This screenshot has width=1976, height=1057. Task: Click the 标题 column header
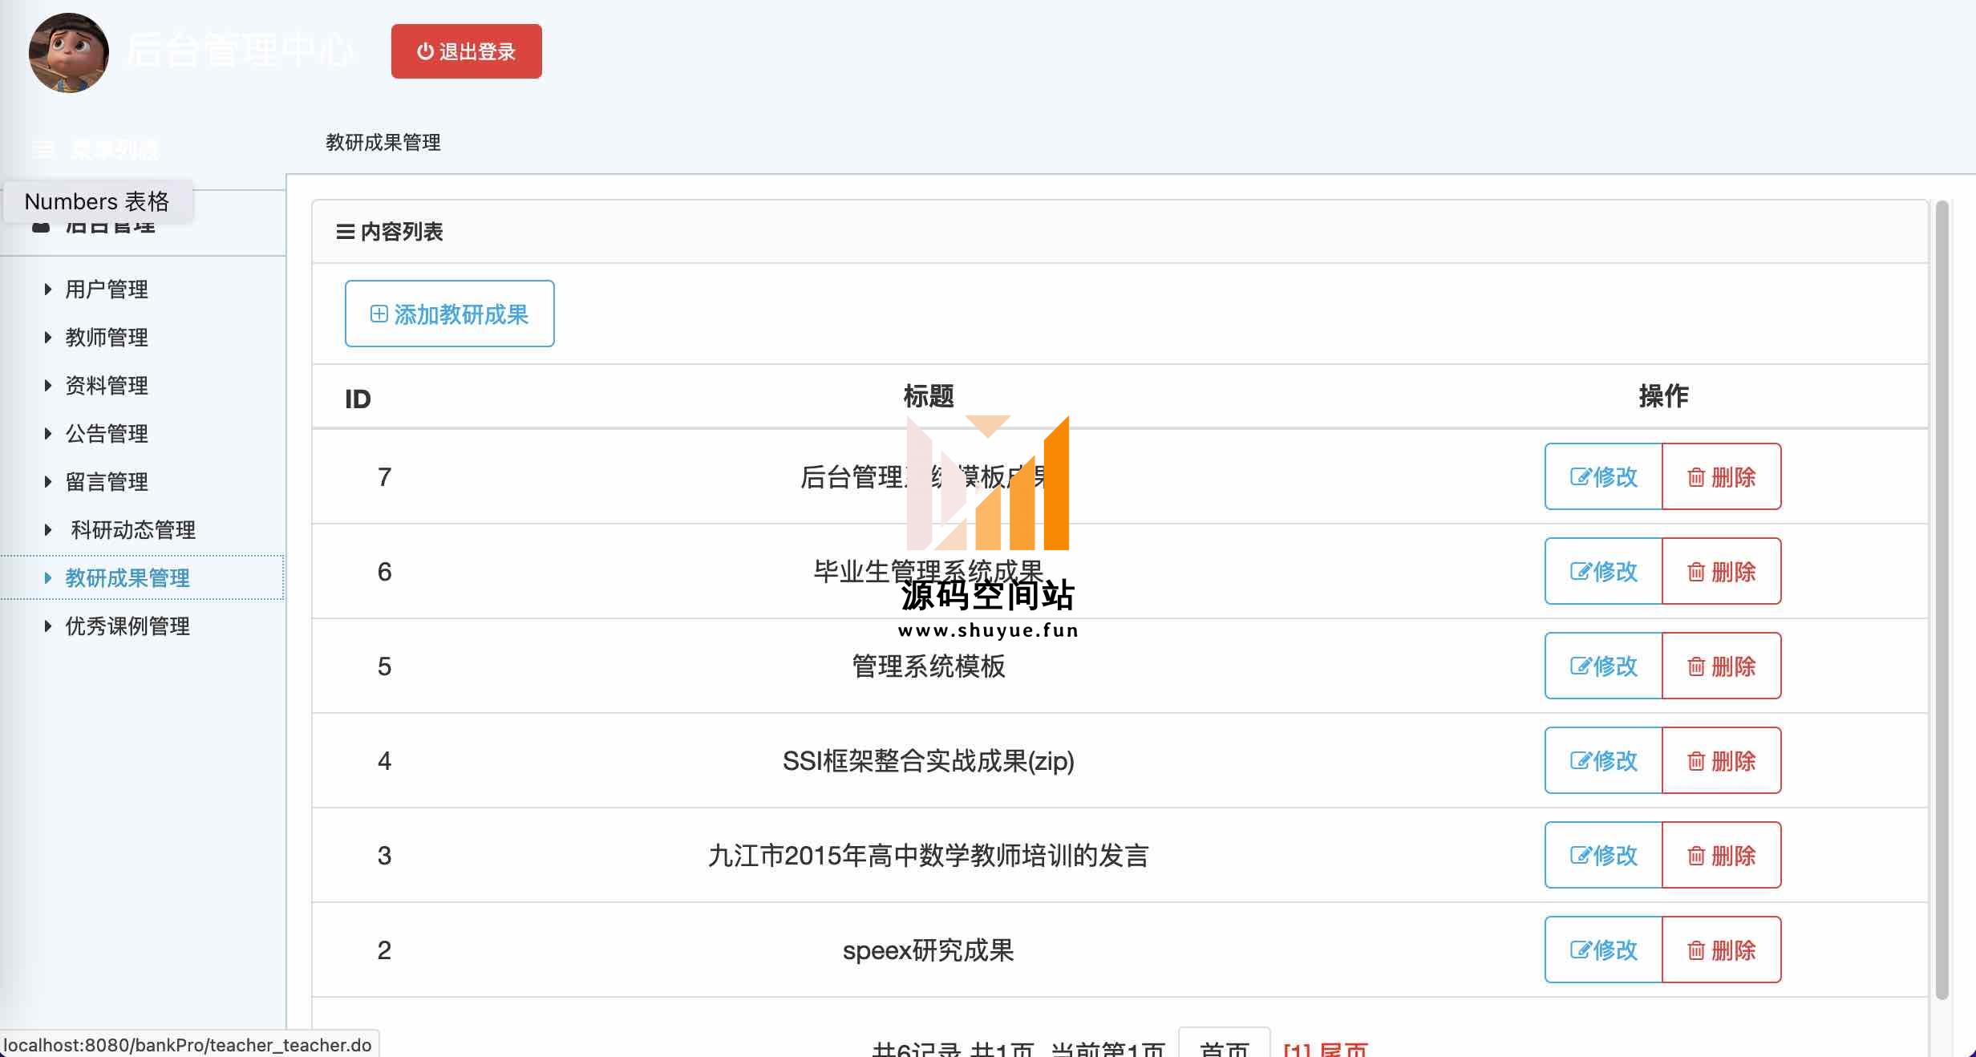929,396
